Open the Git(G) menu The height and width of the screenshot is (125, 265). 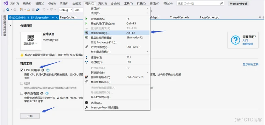(x=52, y=3)
